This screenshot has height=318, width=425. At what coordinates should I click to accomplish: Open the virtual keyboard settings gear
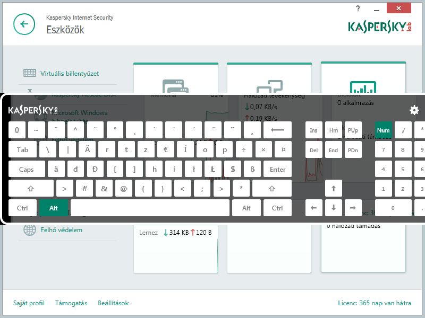pos(414,110)
